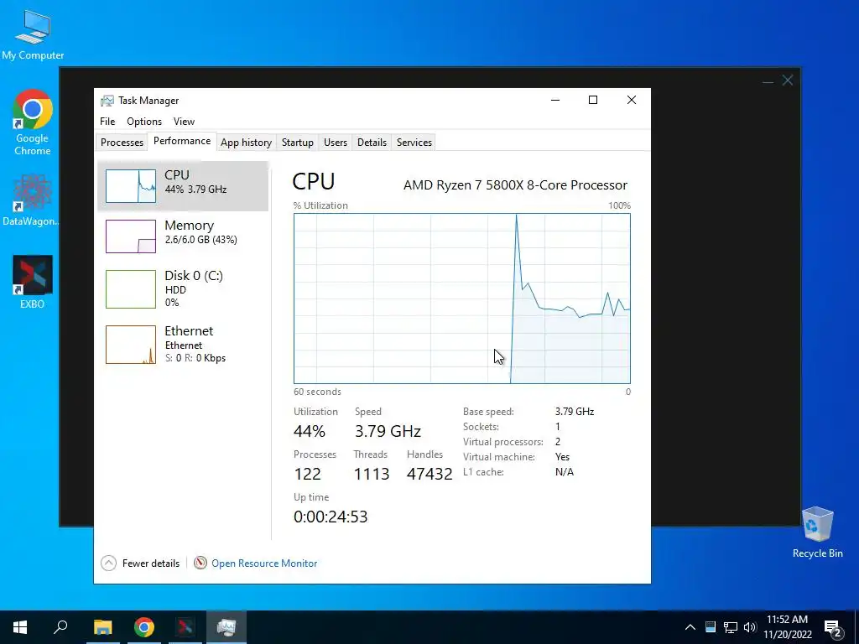
Task: Click the Windows Start button
Action: pos(20,627)
